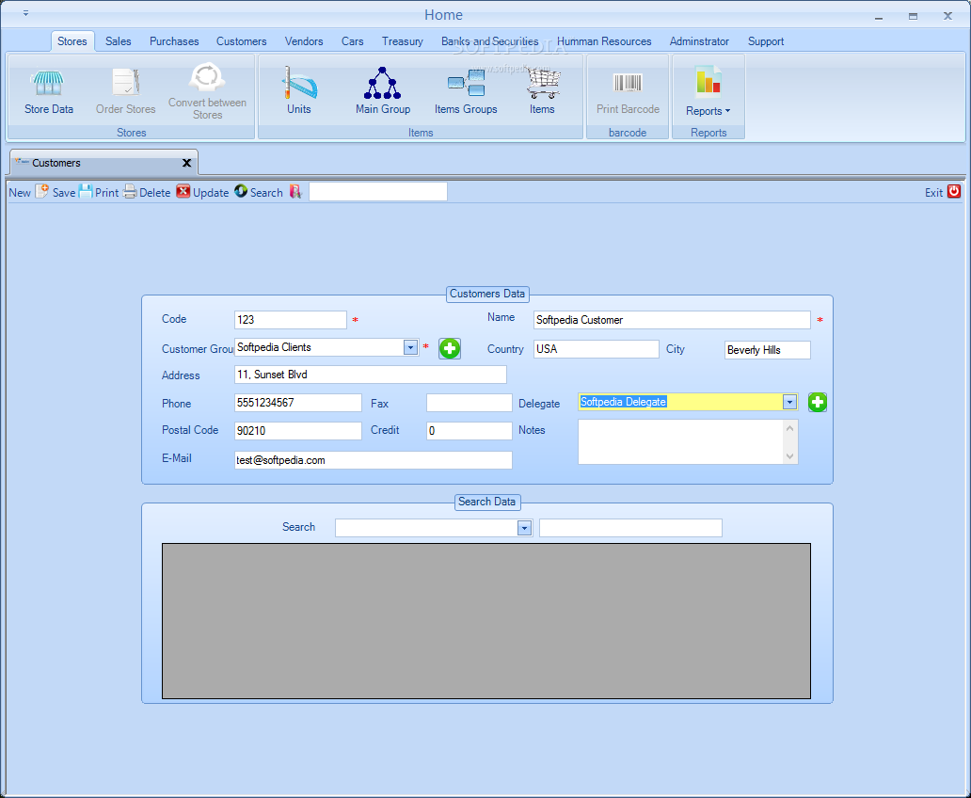Switch to the Cars ribbon tab

pyautogui.click(x=352, y=41)
